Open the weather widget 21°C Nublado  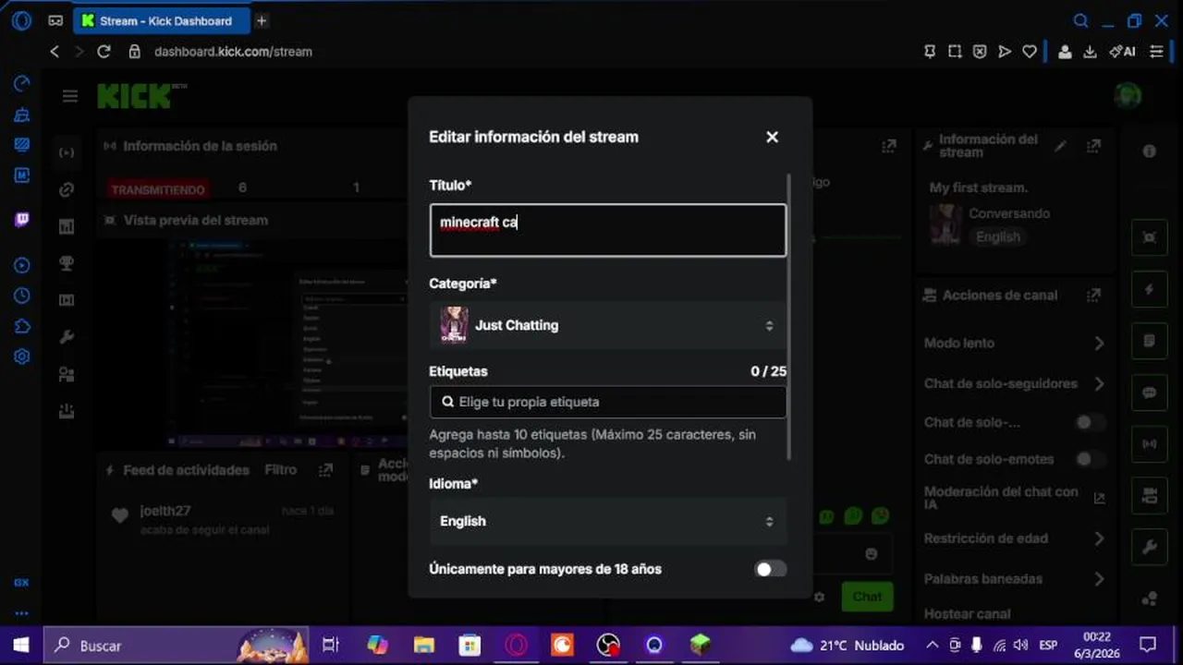click(848, 646)
